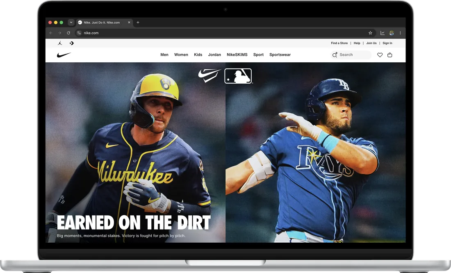
Task: Go to Nike home via swoosh logo
Action: 64,55
